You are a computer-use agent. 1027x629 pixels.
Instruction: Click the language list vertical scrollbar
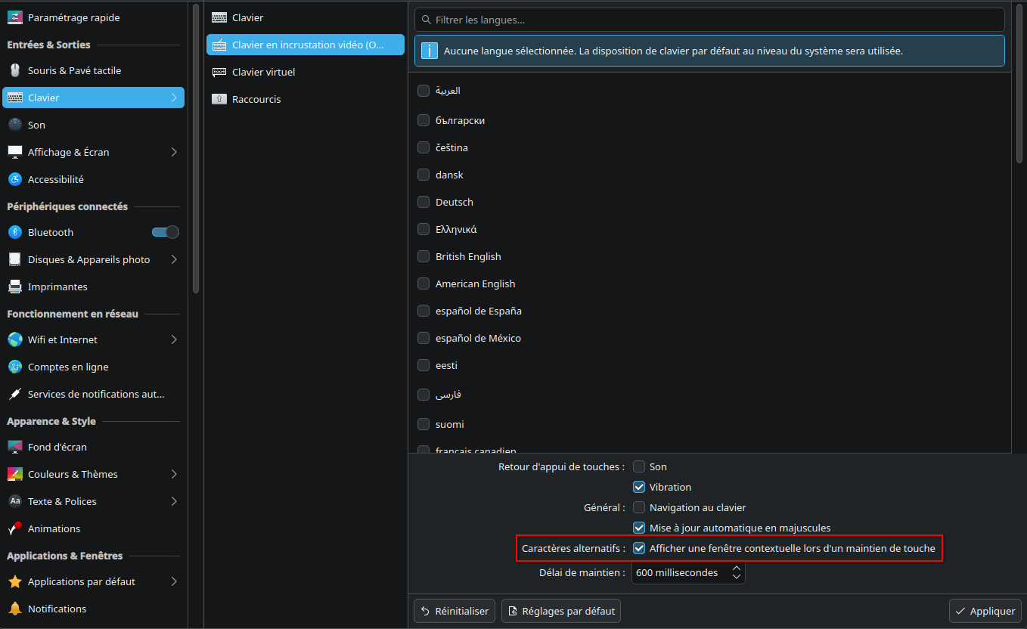1019,83
